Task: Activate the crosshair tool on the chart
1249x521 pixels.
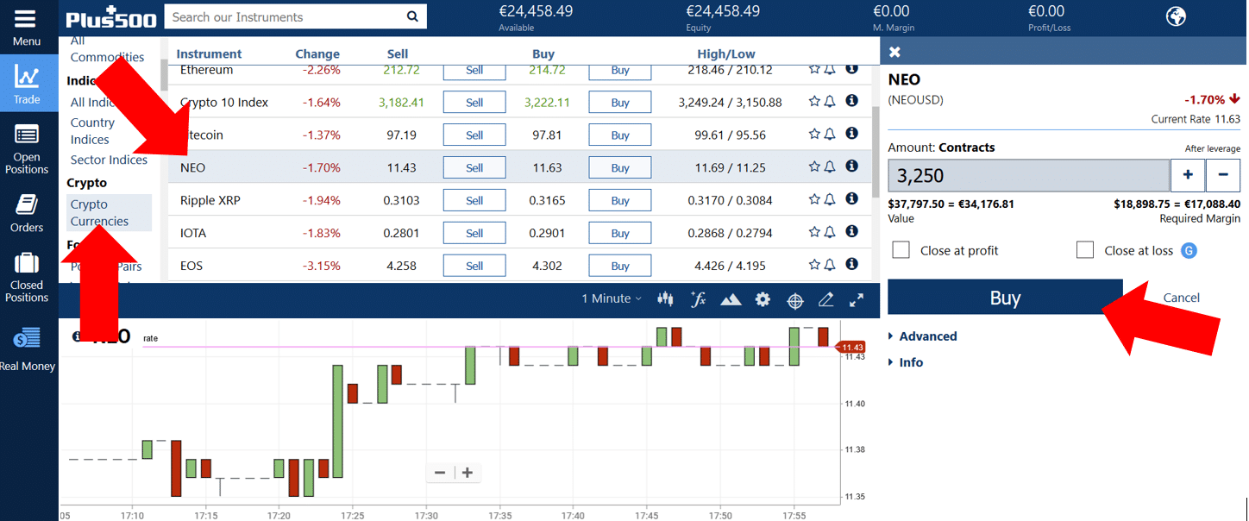Action: 795,300
